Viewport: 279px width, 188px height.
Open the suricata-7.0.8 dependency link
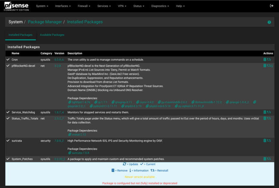click(x=79, y=153)
